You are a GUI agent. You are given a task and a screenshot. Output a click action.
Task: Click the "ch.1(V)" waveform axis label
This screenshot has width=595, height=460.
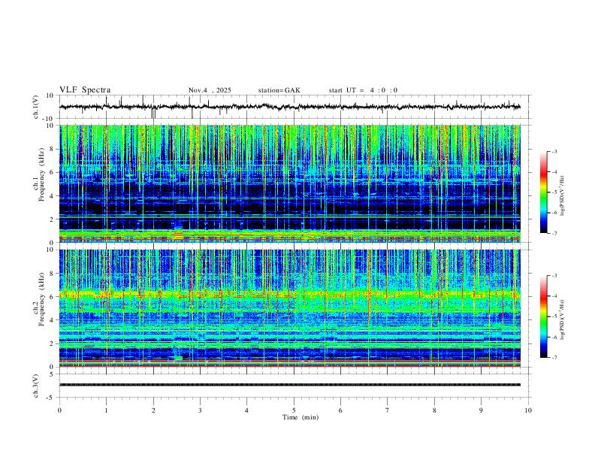[36, 107]
